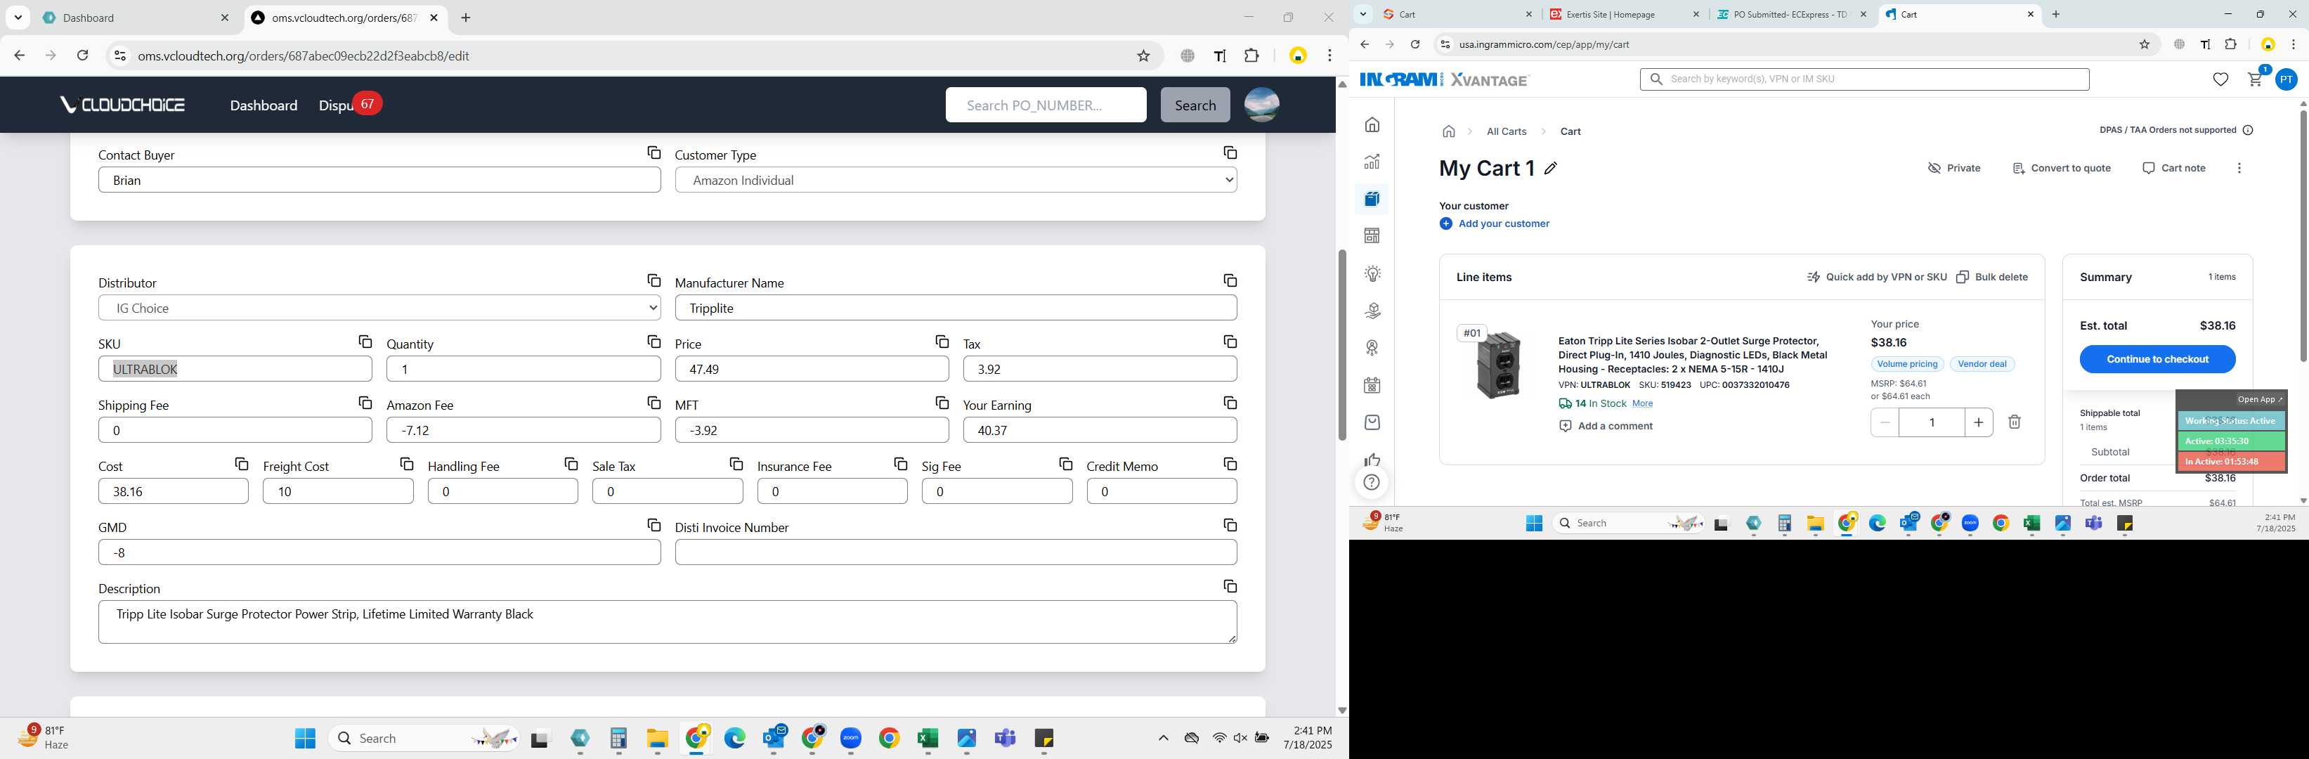Switch to PO Submitted ECExpress tab
Screen dimensions: 2309x759
[1793, 14]
